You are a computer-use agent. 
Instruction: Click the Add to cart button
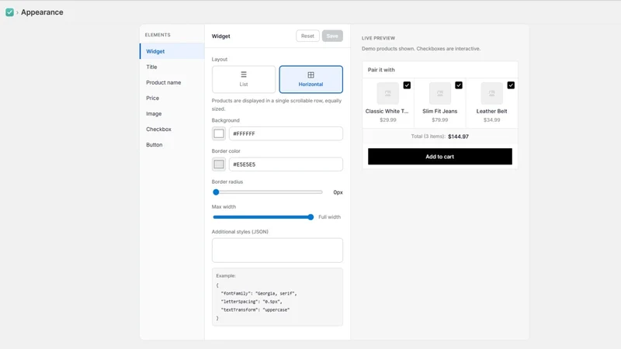click(439, 157)
